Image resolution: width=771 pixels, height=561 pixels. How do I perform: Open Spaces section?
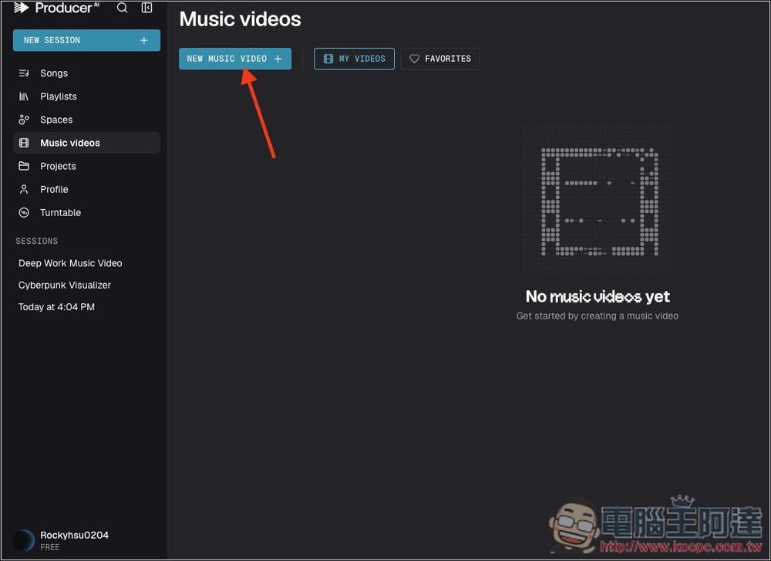tap(86, 120)
